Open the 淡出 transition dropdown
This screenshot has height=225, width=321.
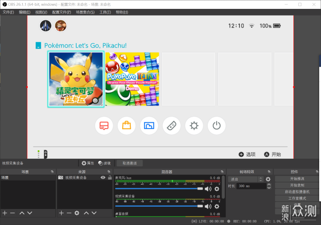[x=246, y=179]
